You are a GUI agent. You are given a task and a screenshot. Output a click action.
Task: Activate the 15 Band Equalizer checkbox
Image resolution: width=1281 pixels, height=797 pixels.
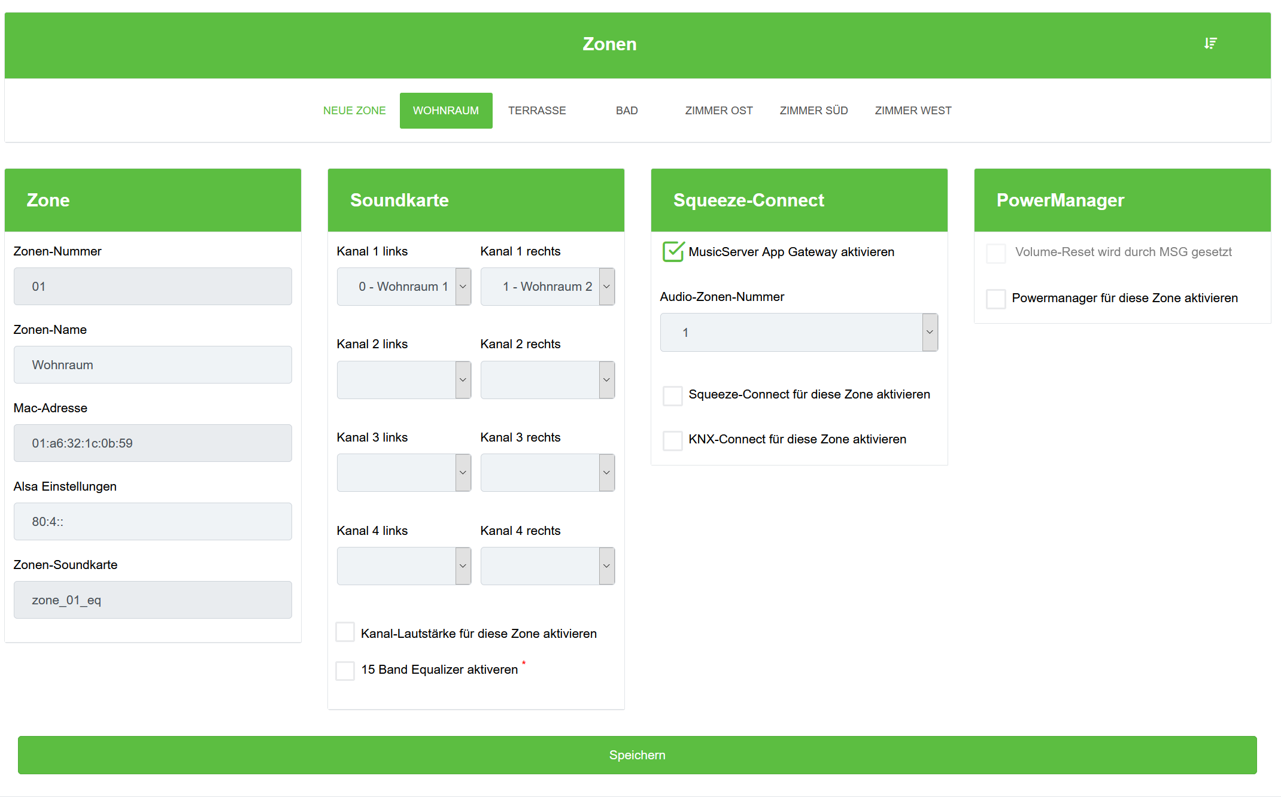(345, 670)
